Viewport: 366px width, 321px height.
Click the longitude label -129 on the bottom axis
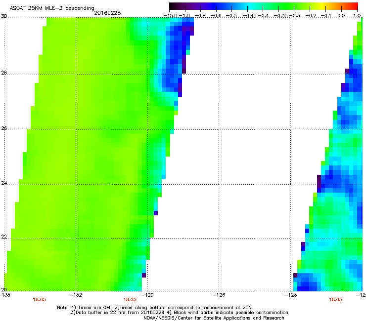pyautogui.click(x=147, y=295)
